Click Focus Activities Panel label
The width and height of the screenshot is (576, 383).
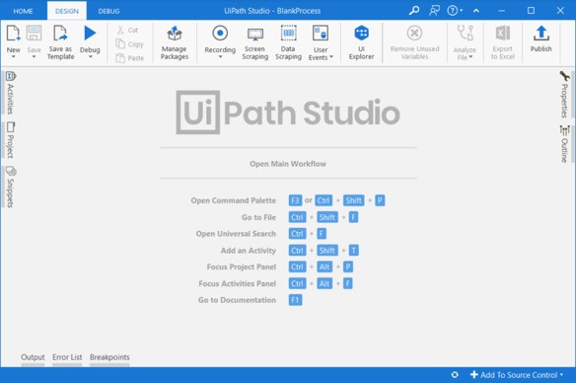pyautogui.click(x=238, y=283)
